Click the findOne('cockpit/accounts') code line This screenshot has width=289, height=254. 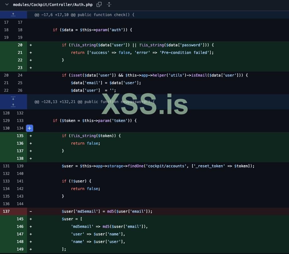click(x=158, y=166)
